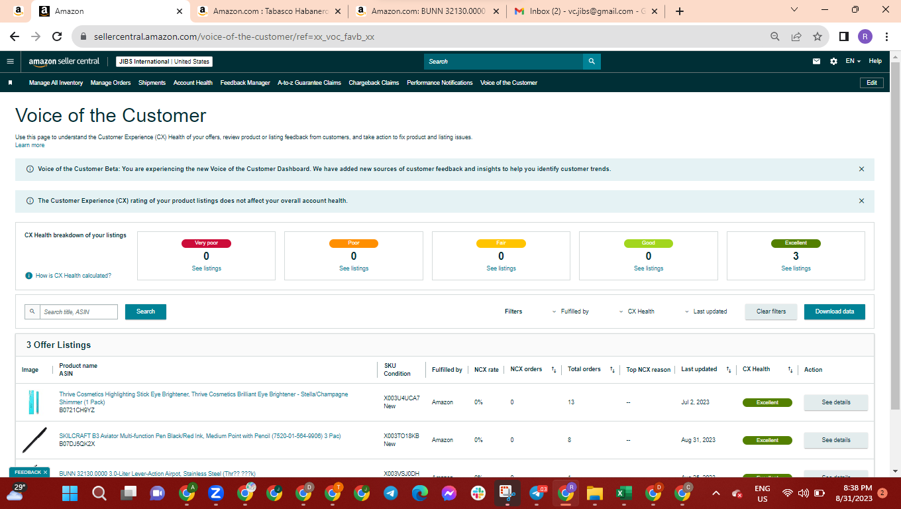Image resolution: width=901 pixels, height=509 pixels.
Task: Switch to BUNN 32130 browser tab
Action: coord(429,11)
